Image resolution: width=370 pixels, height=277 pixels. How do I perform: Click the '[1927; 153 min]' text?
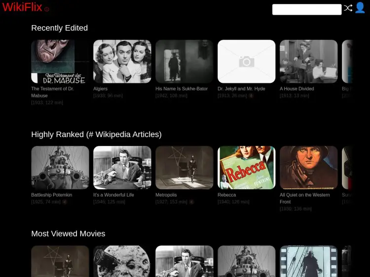(171, 202)
